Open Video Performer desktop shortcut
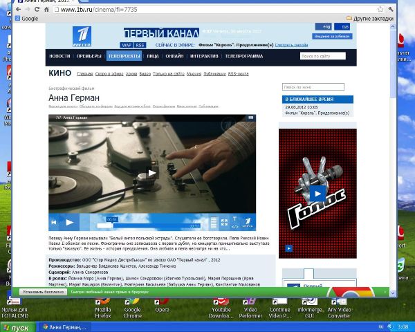The width and height of the screenshot is (415, 332). (250, 308)
